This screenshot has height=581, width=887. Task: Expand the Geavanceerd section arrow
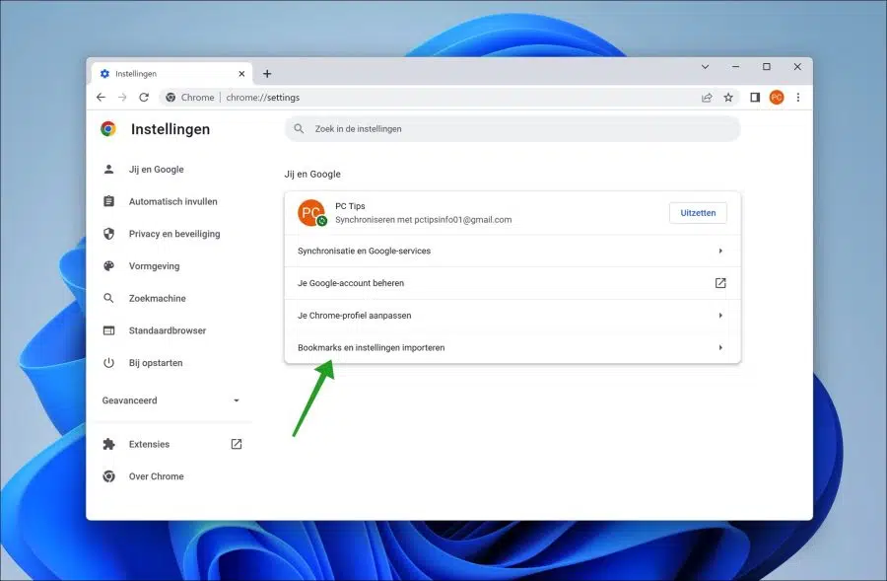point(237,400)
